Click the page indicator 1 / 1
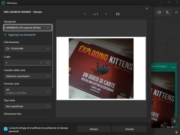 pyautogui.click(x=96, y=14)
